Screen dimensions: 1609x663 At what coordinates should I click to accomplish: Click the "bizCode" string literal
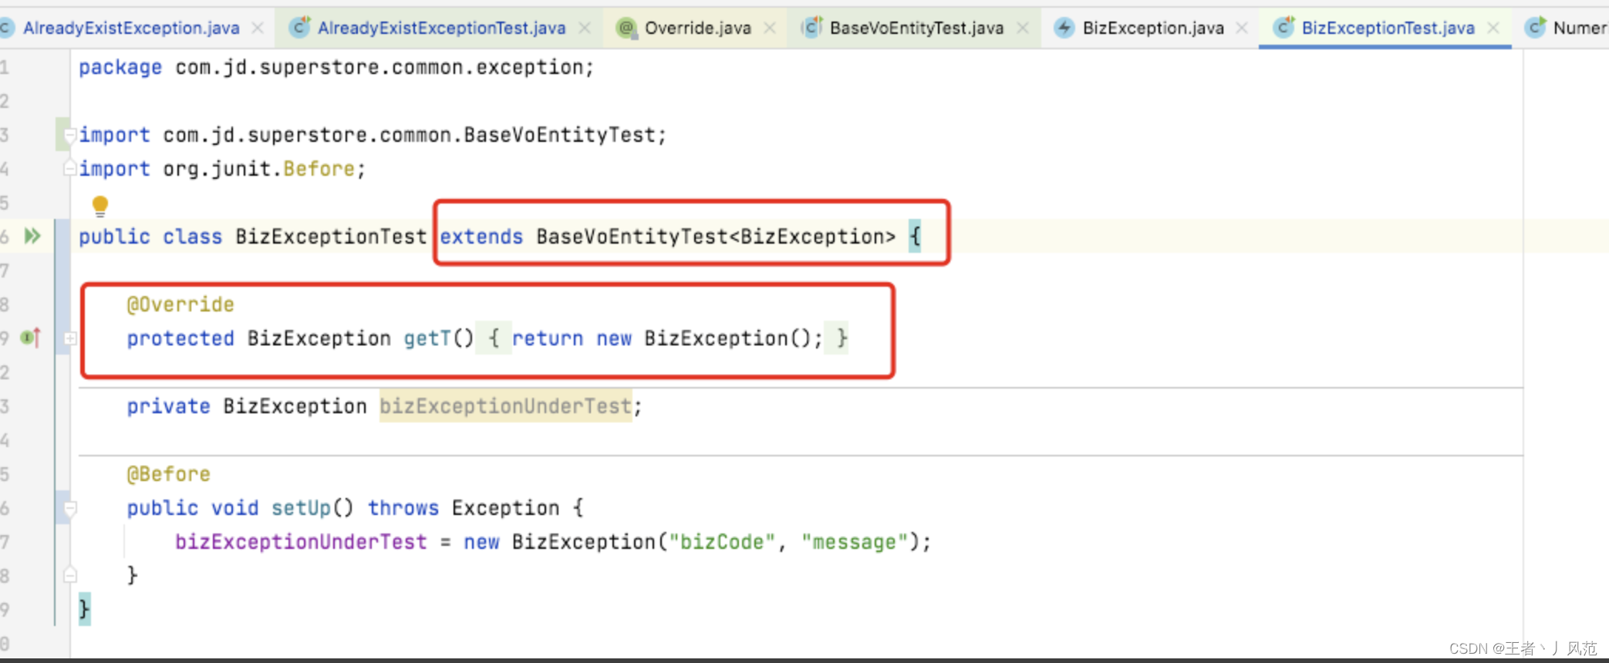[x=721, y=542]
